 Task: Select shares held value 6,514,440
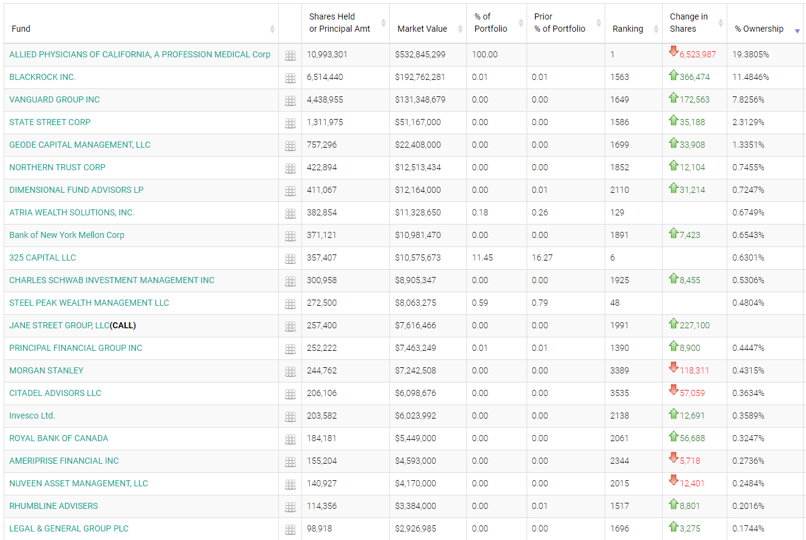(325, 77)
